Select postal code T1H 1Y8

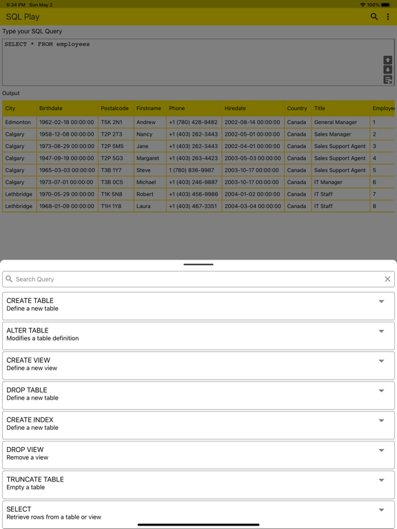(x=116, y=206)
